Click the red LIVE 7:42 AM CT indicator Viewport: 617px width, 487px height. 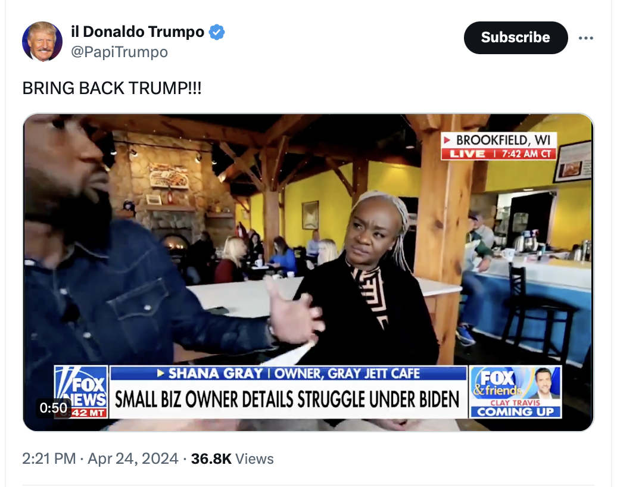(498, 154)
